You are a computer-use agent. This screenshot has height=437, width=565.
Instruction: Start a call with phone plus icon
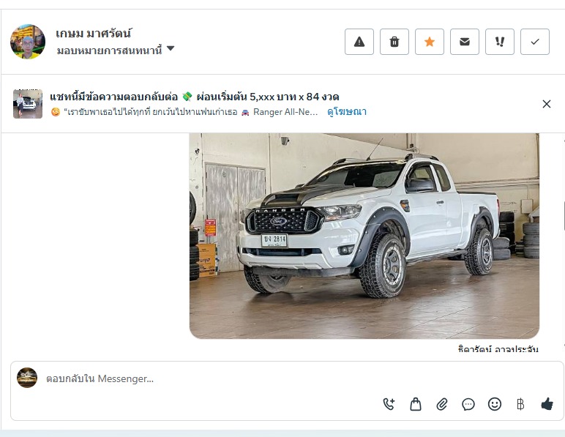tap(389, 404)
